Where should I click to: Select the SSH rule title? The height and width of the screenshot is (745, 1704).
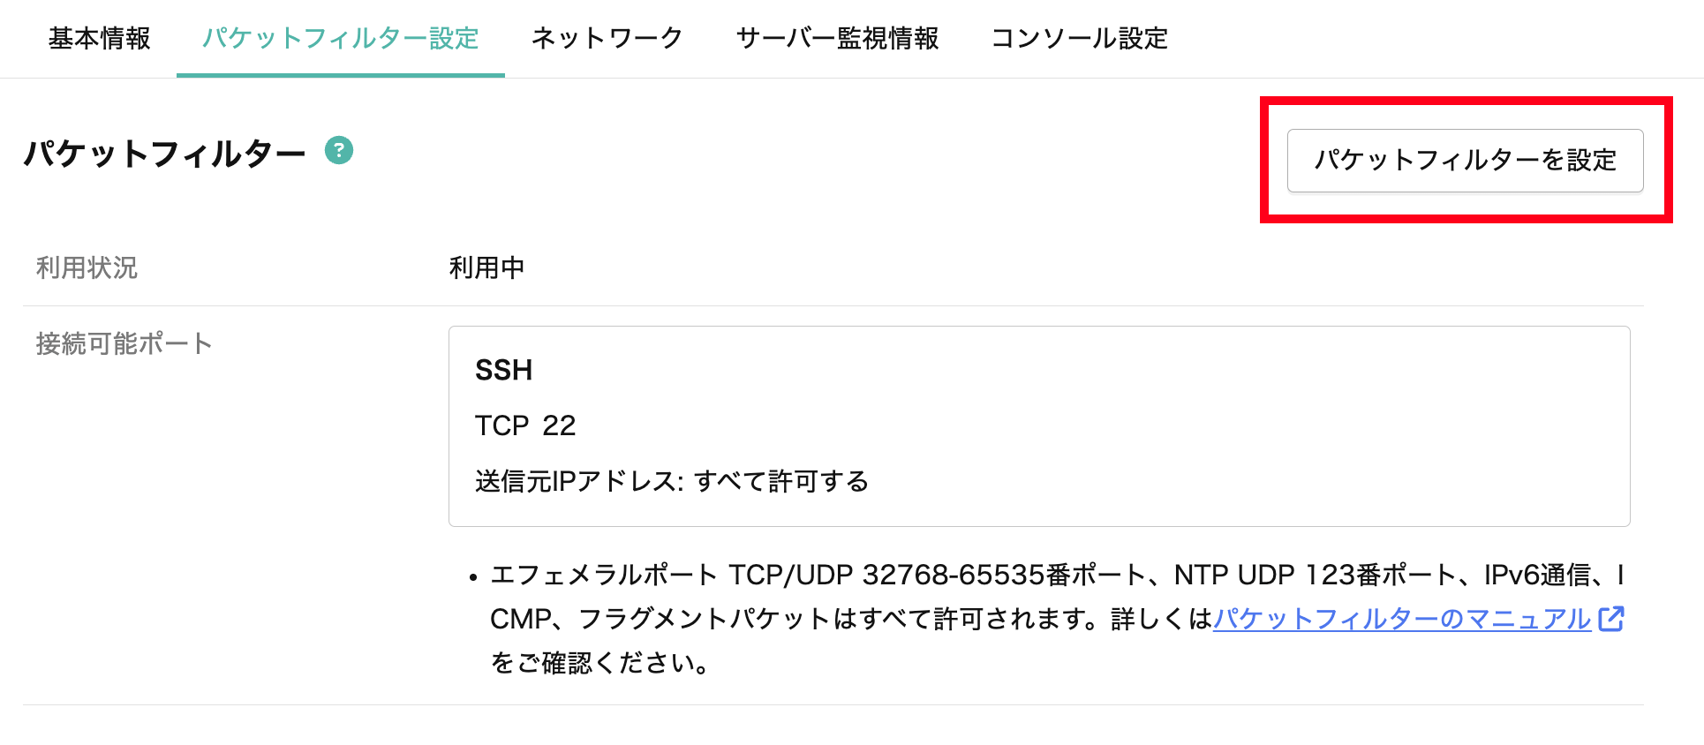(503, 370)
